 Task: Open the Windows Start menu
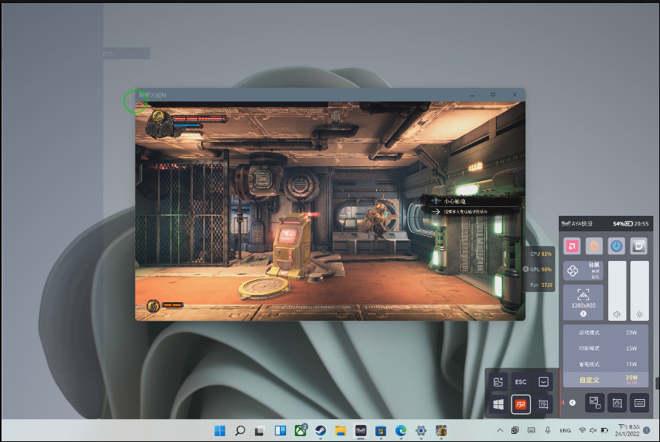coord(220,431)
